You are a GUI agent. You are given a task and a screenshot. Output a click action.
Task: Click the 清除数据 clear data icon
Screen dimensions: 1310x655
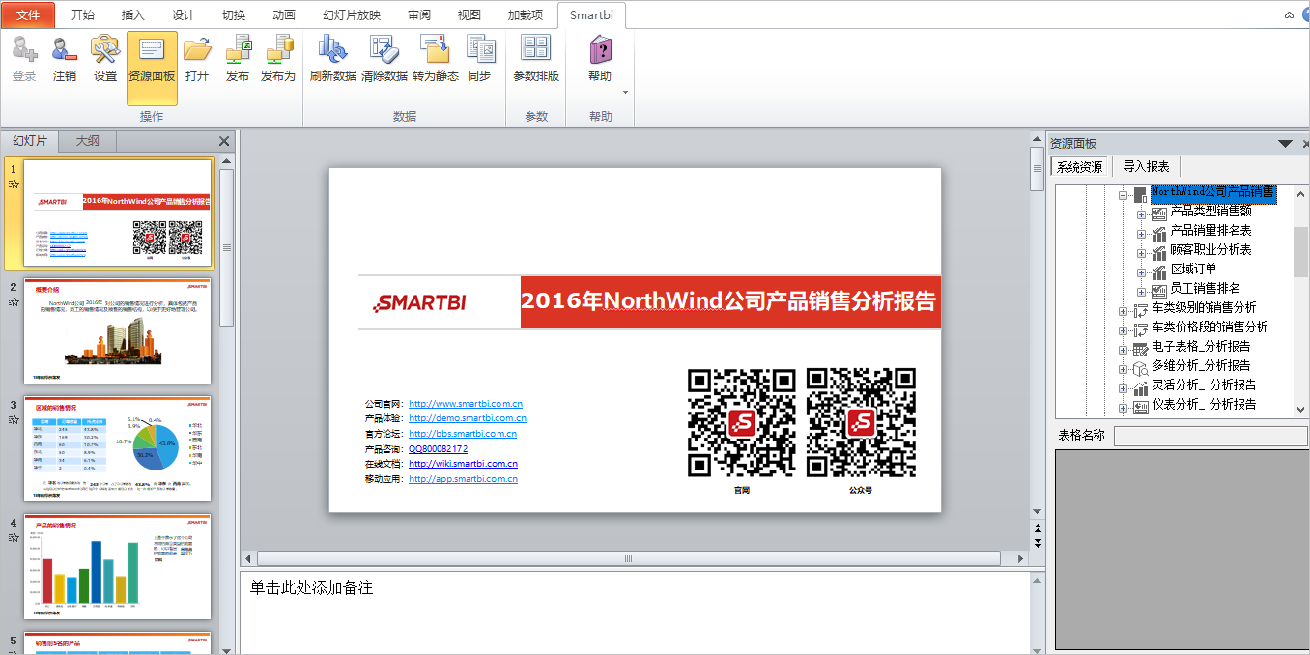point(384,48)
